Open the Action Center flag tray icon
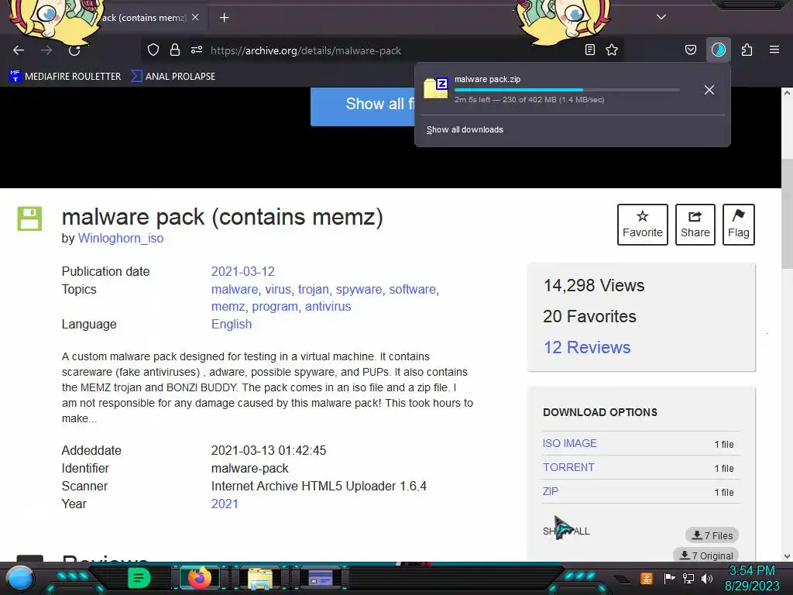 pos(670,578)
